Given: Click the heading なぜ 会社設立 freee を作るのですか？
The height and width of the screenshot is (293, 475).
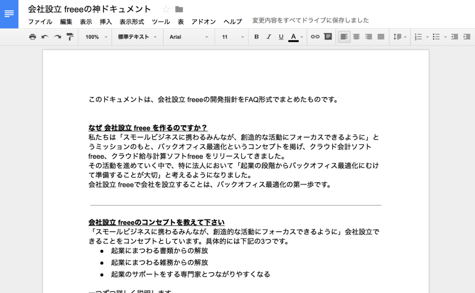Looking at the screenshot, I should point(148,128).
